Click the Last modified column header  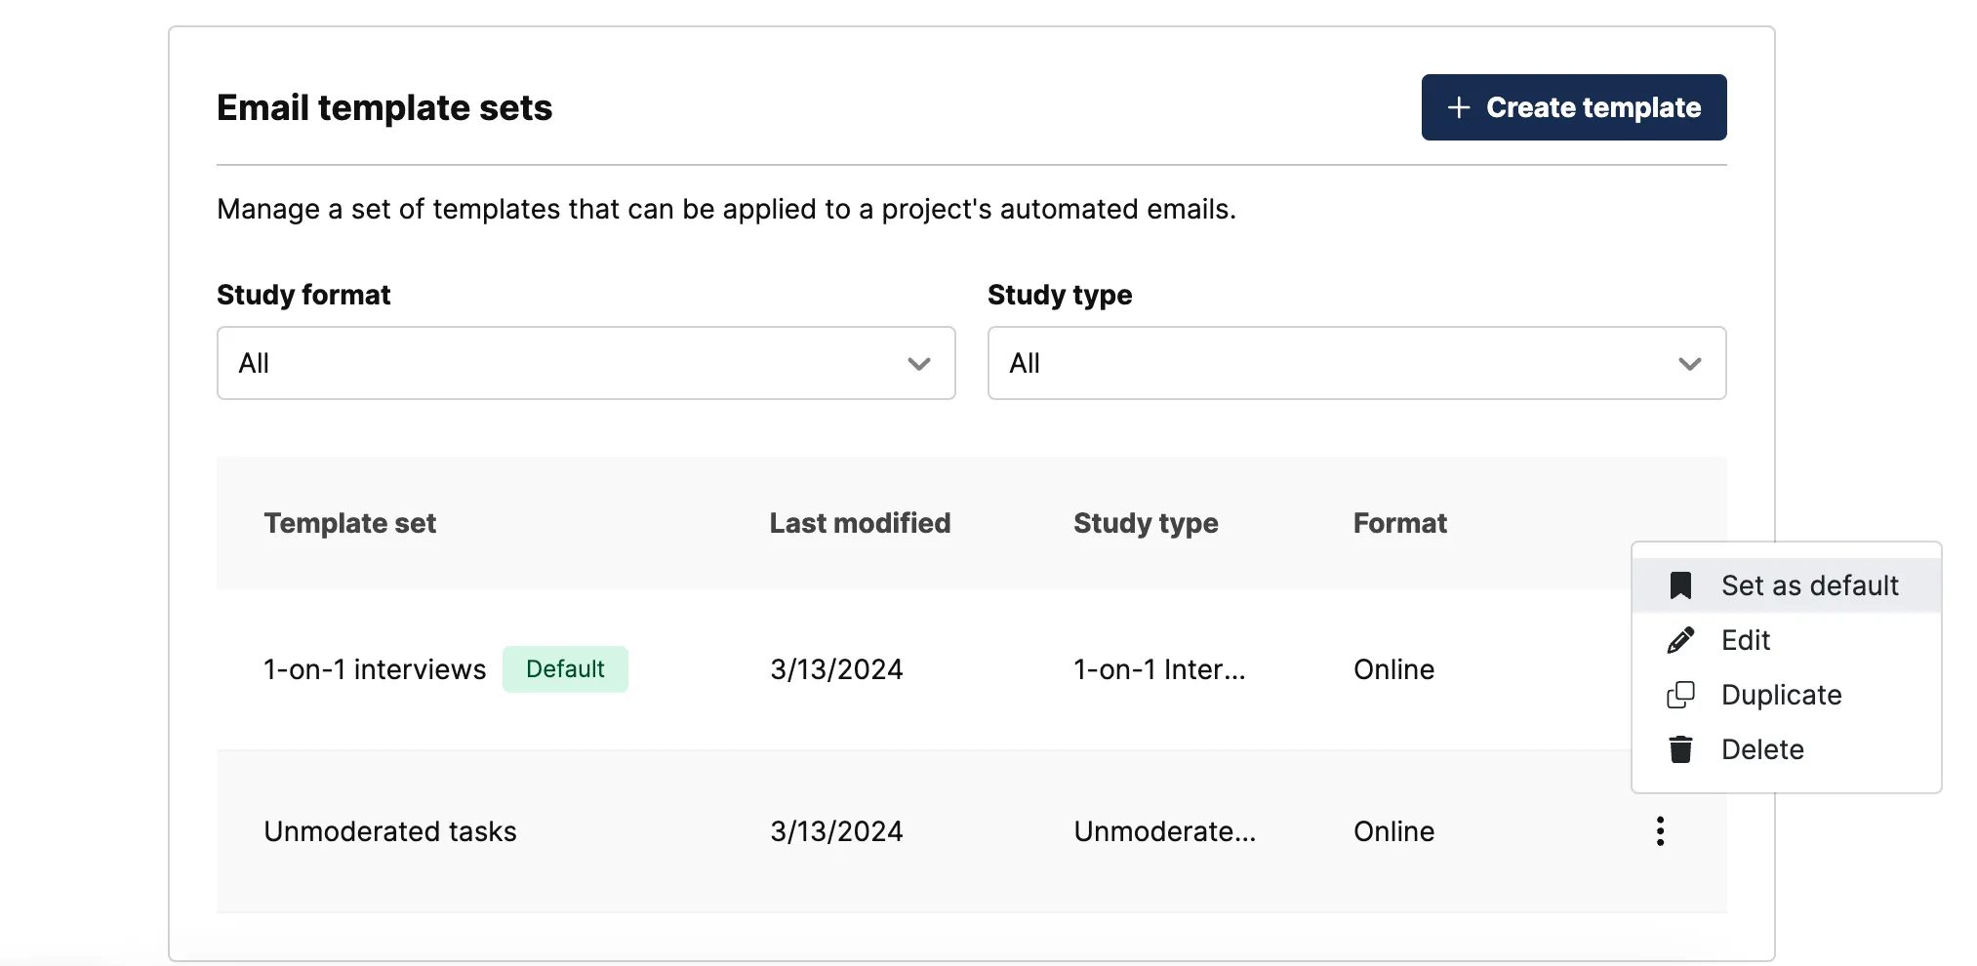pyautogui.click(x=860, y=523)
